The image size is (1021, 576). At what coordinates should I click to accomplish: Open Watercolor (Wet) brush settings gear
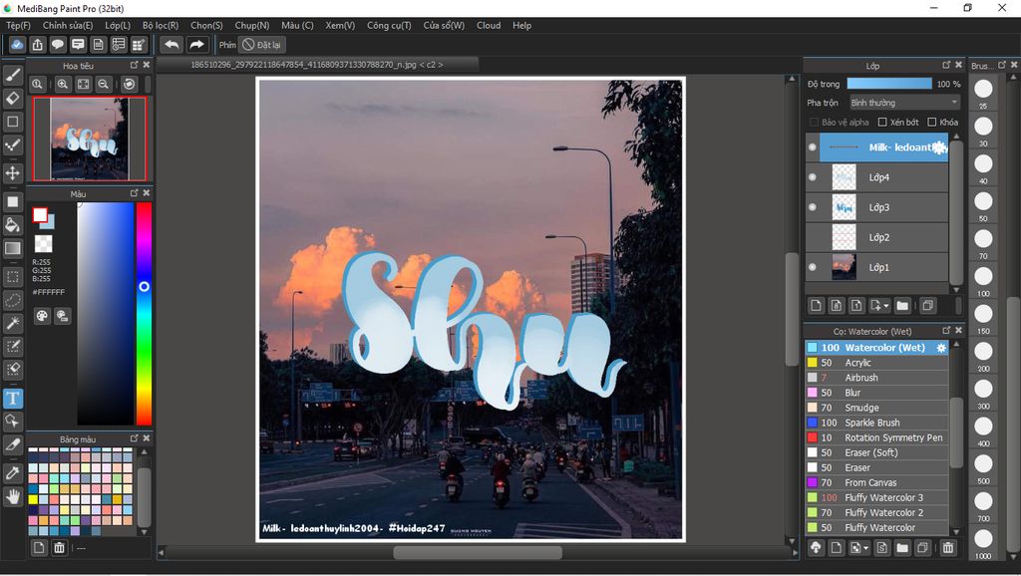[941, 348]
